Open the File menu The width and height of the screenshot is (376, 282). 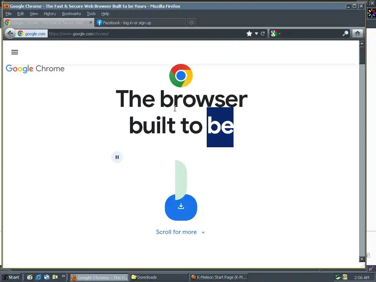pos(8,14)
